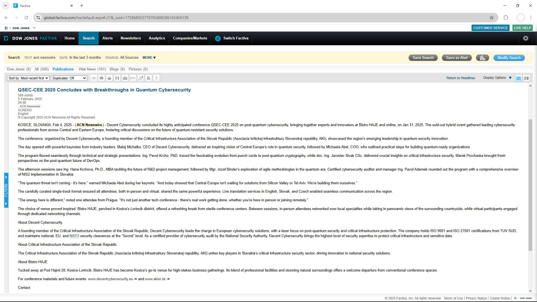The image size is (537, 302).
Task: Open the settings gear icon
Action: pyautogui.click(x=526, y=38)
